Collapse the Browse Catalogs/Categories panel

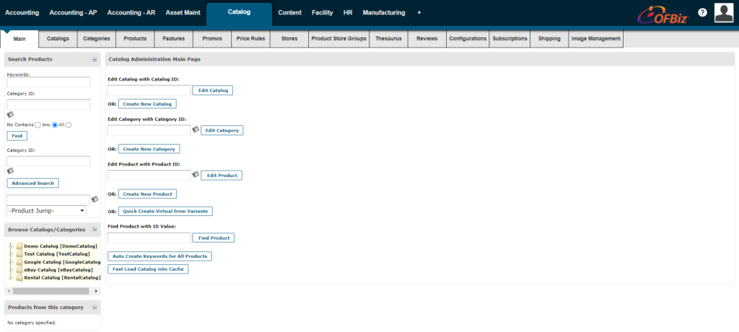coord(95,230)
